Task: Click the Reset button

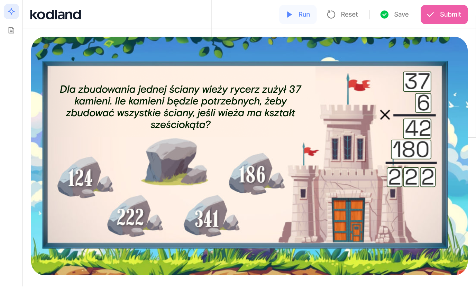Action: pos(342,15)
